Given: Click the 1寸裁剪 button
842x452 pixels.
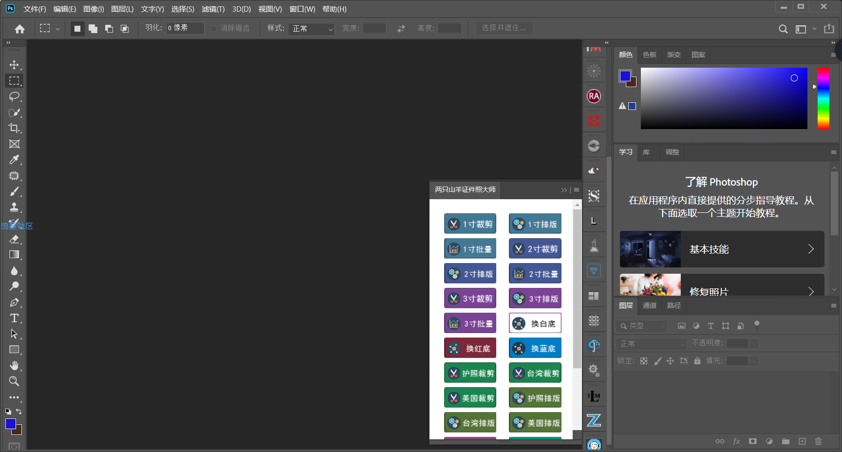Looking at the screenshot, I should click(x=470, y=224).
